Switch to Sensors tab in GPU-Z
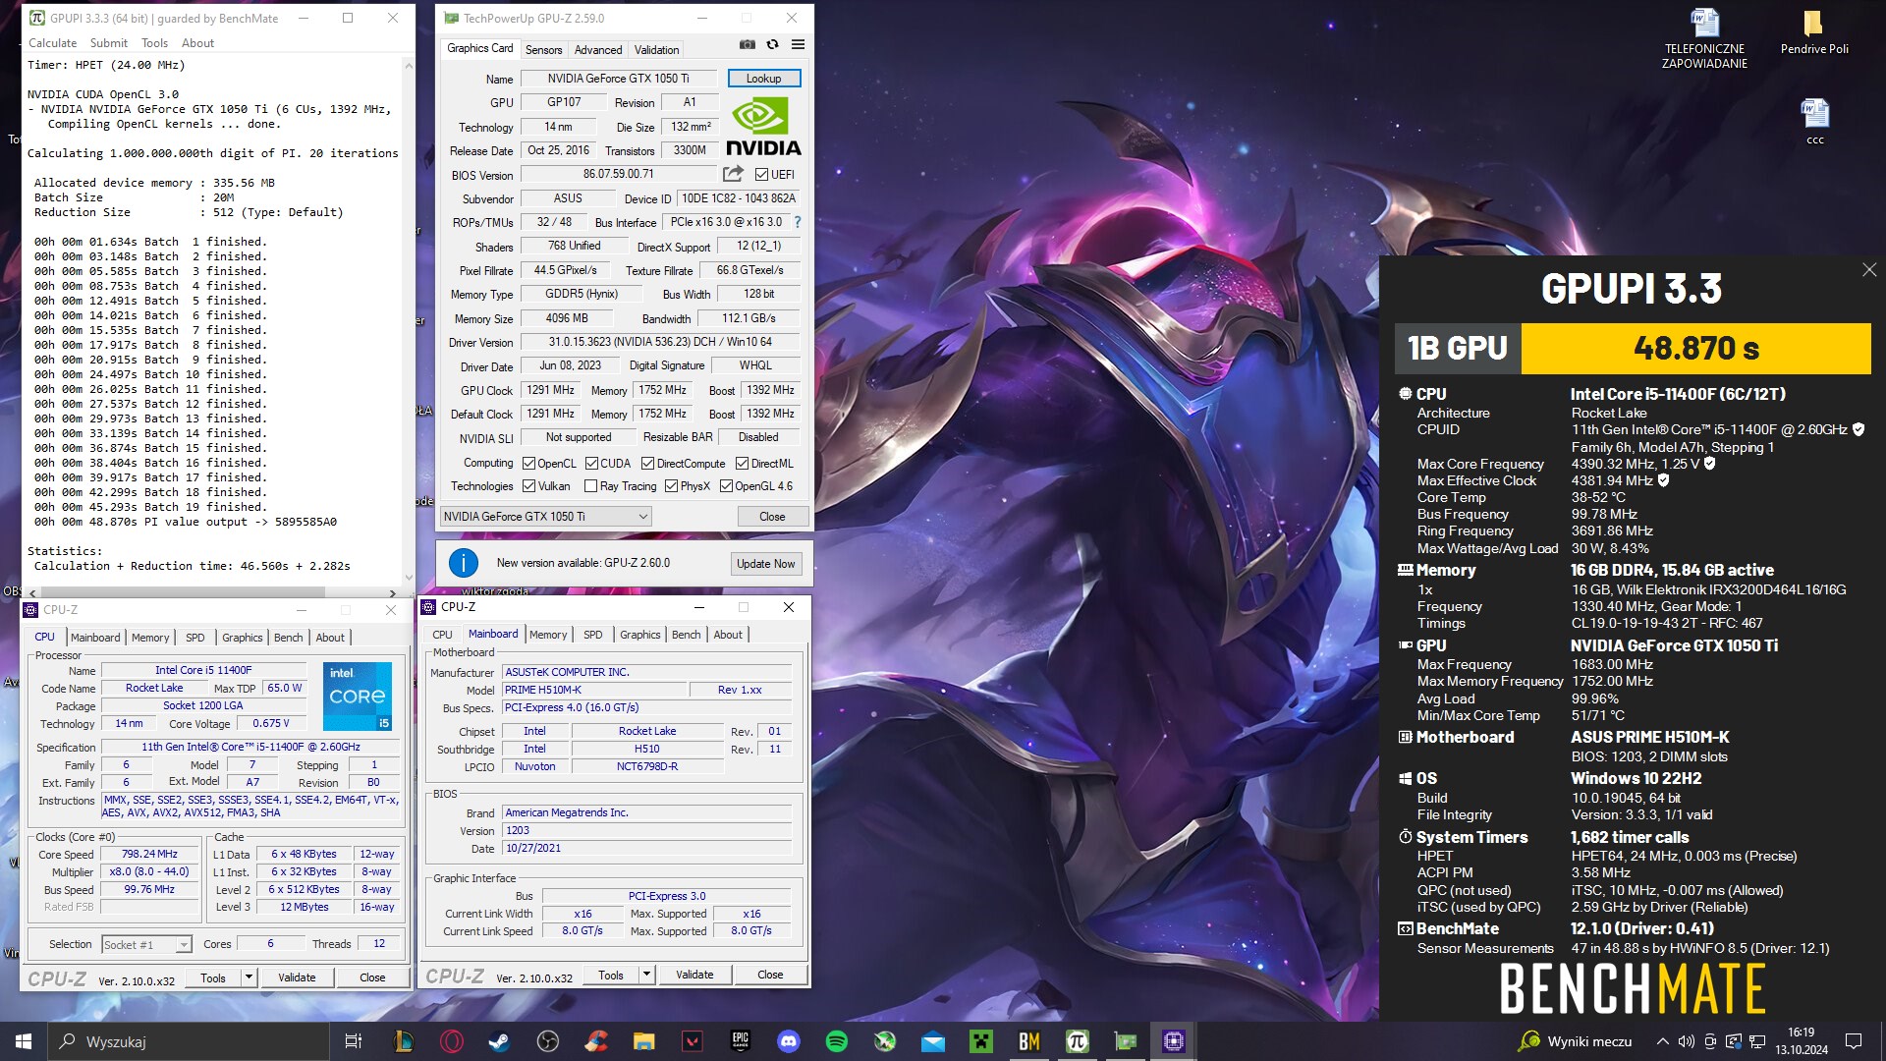This screenshot has width=1886, height=1061. click(543, 50)
